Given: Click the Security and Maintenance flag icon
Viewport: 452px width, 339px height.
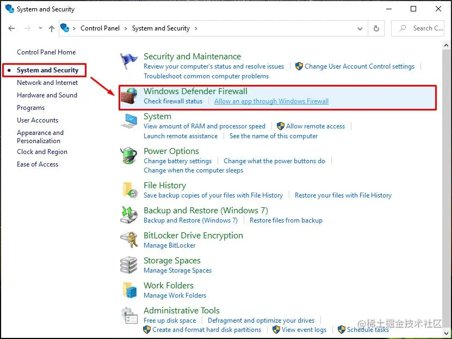Looking at the screenshot, I should (128, 61).
